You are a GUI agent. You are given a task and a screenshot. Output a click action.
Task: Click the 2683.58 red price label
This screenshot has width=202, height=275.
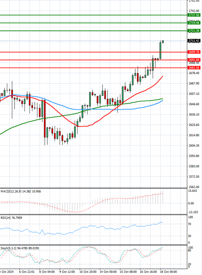194,68
